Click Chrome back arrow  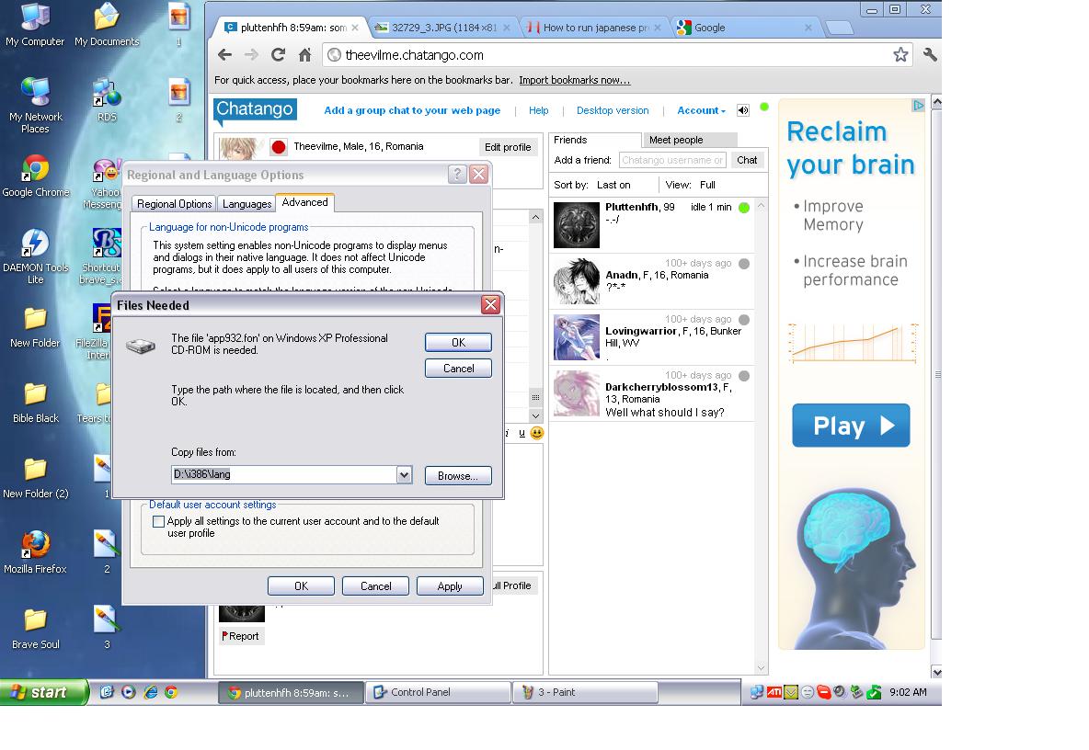pos(224,55)
